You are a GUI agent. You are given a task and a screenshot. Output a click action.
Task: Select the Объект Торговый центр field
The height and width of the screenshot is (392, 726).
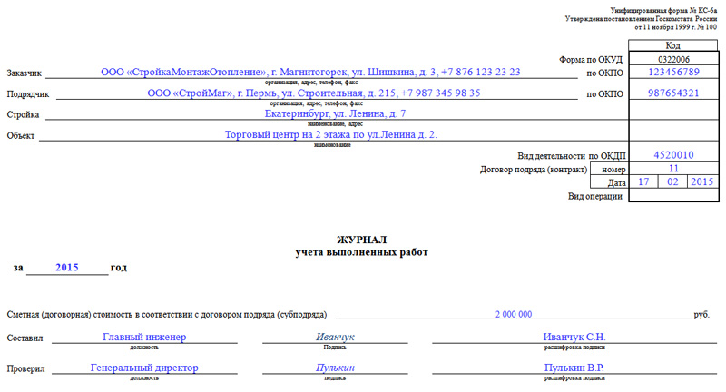coord(331,134)
